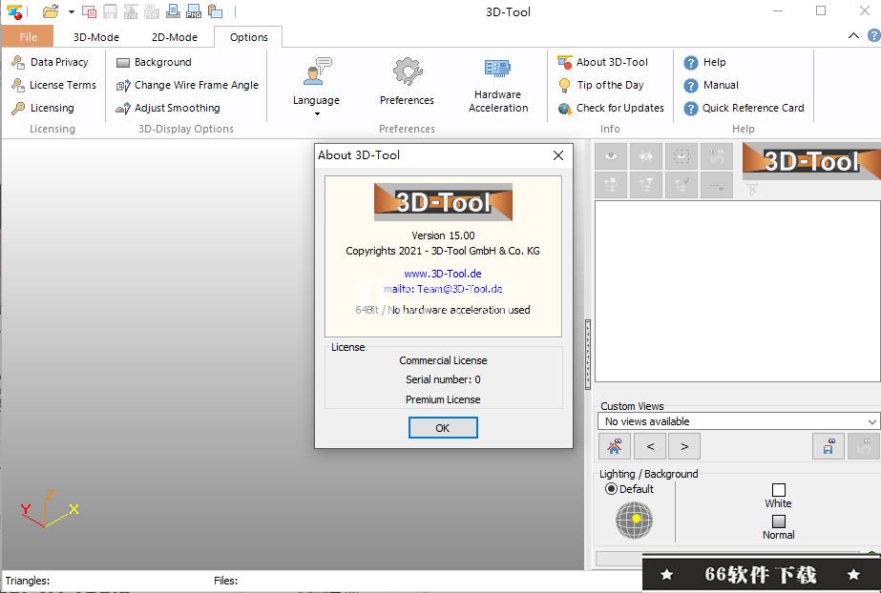Open the Language dropdown
The height and width of the screenshot is (593, 881).
point(316,86)
